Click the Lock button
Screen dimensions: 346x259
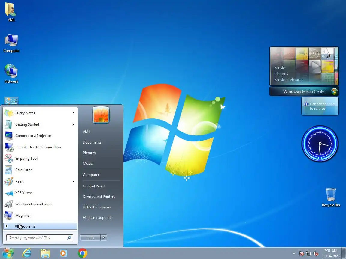pos(90,238)
